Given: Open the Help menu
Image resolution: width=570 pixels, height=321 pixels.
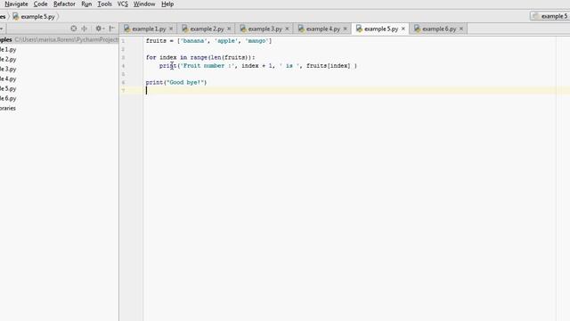Looking at the screenshot, I should pos(167,4).
